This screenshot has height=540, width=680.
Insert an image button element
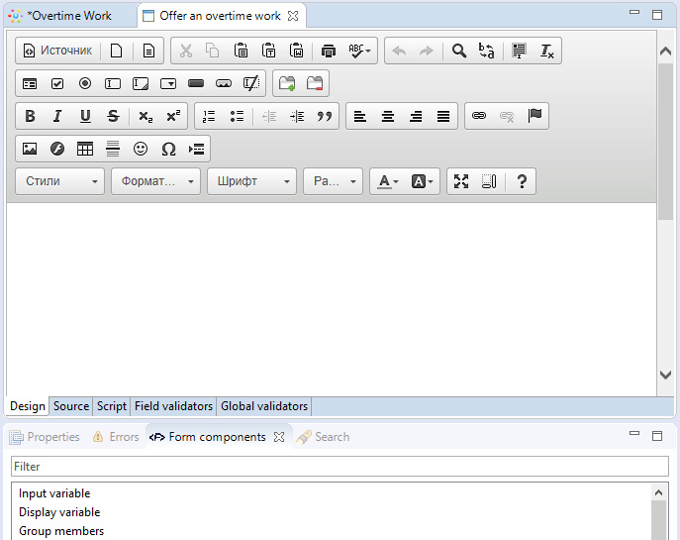224,83
